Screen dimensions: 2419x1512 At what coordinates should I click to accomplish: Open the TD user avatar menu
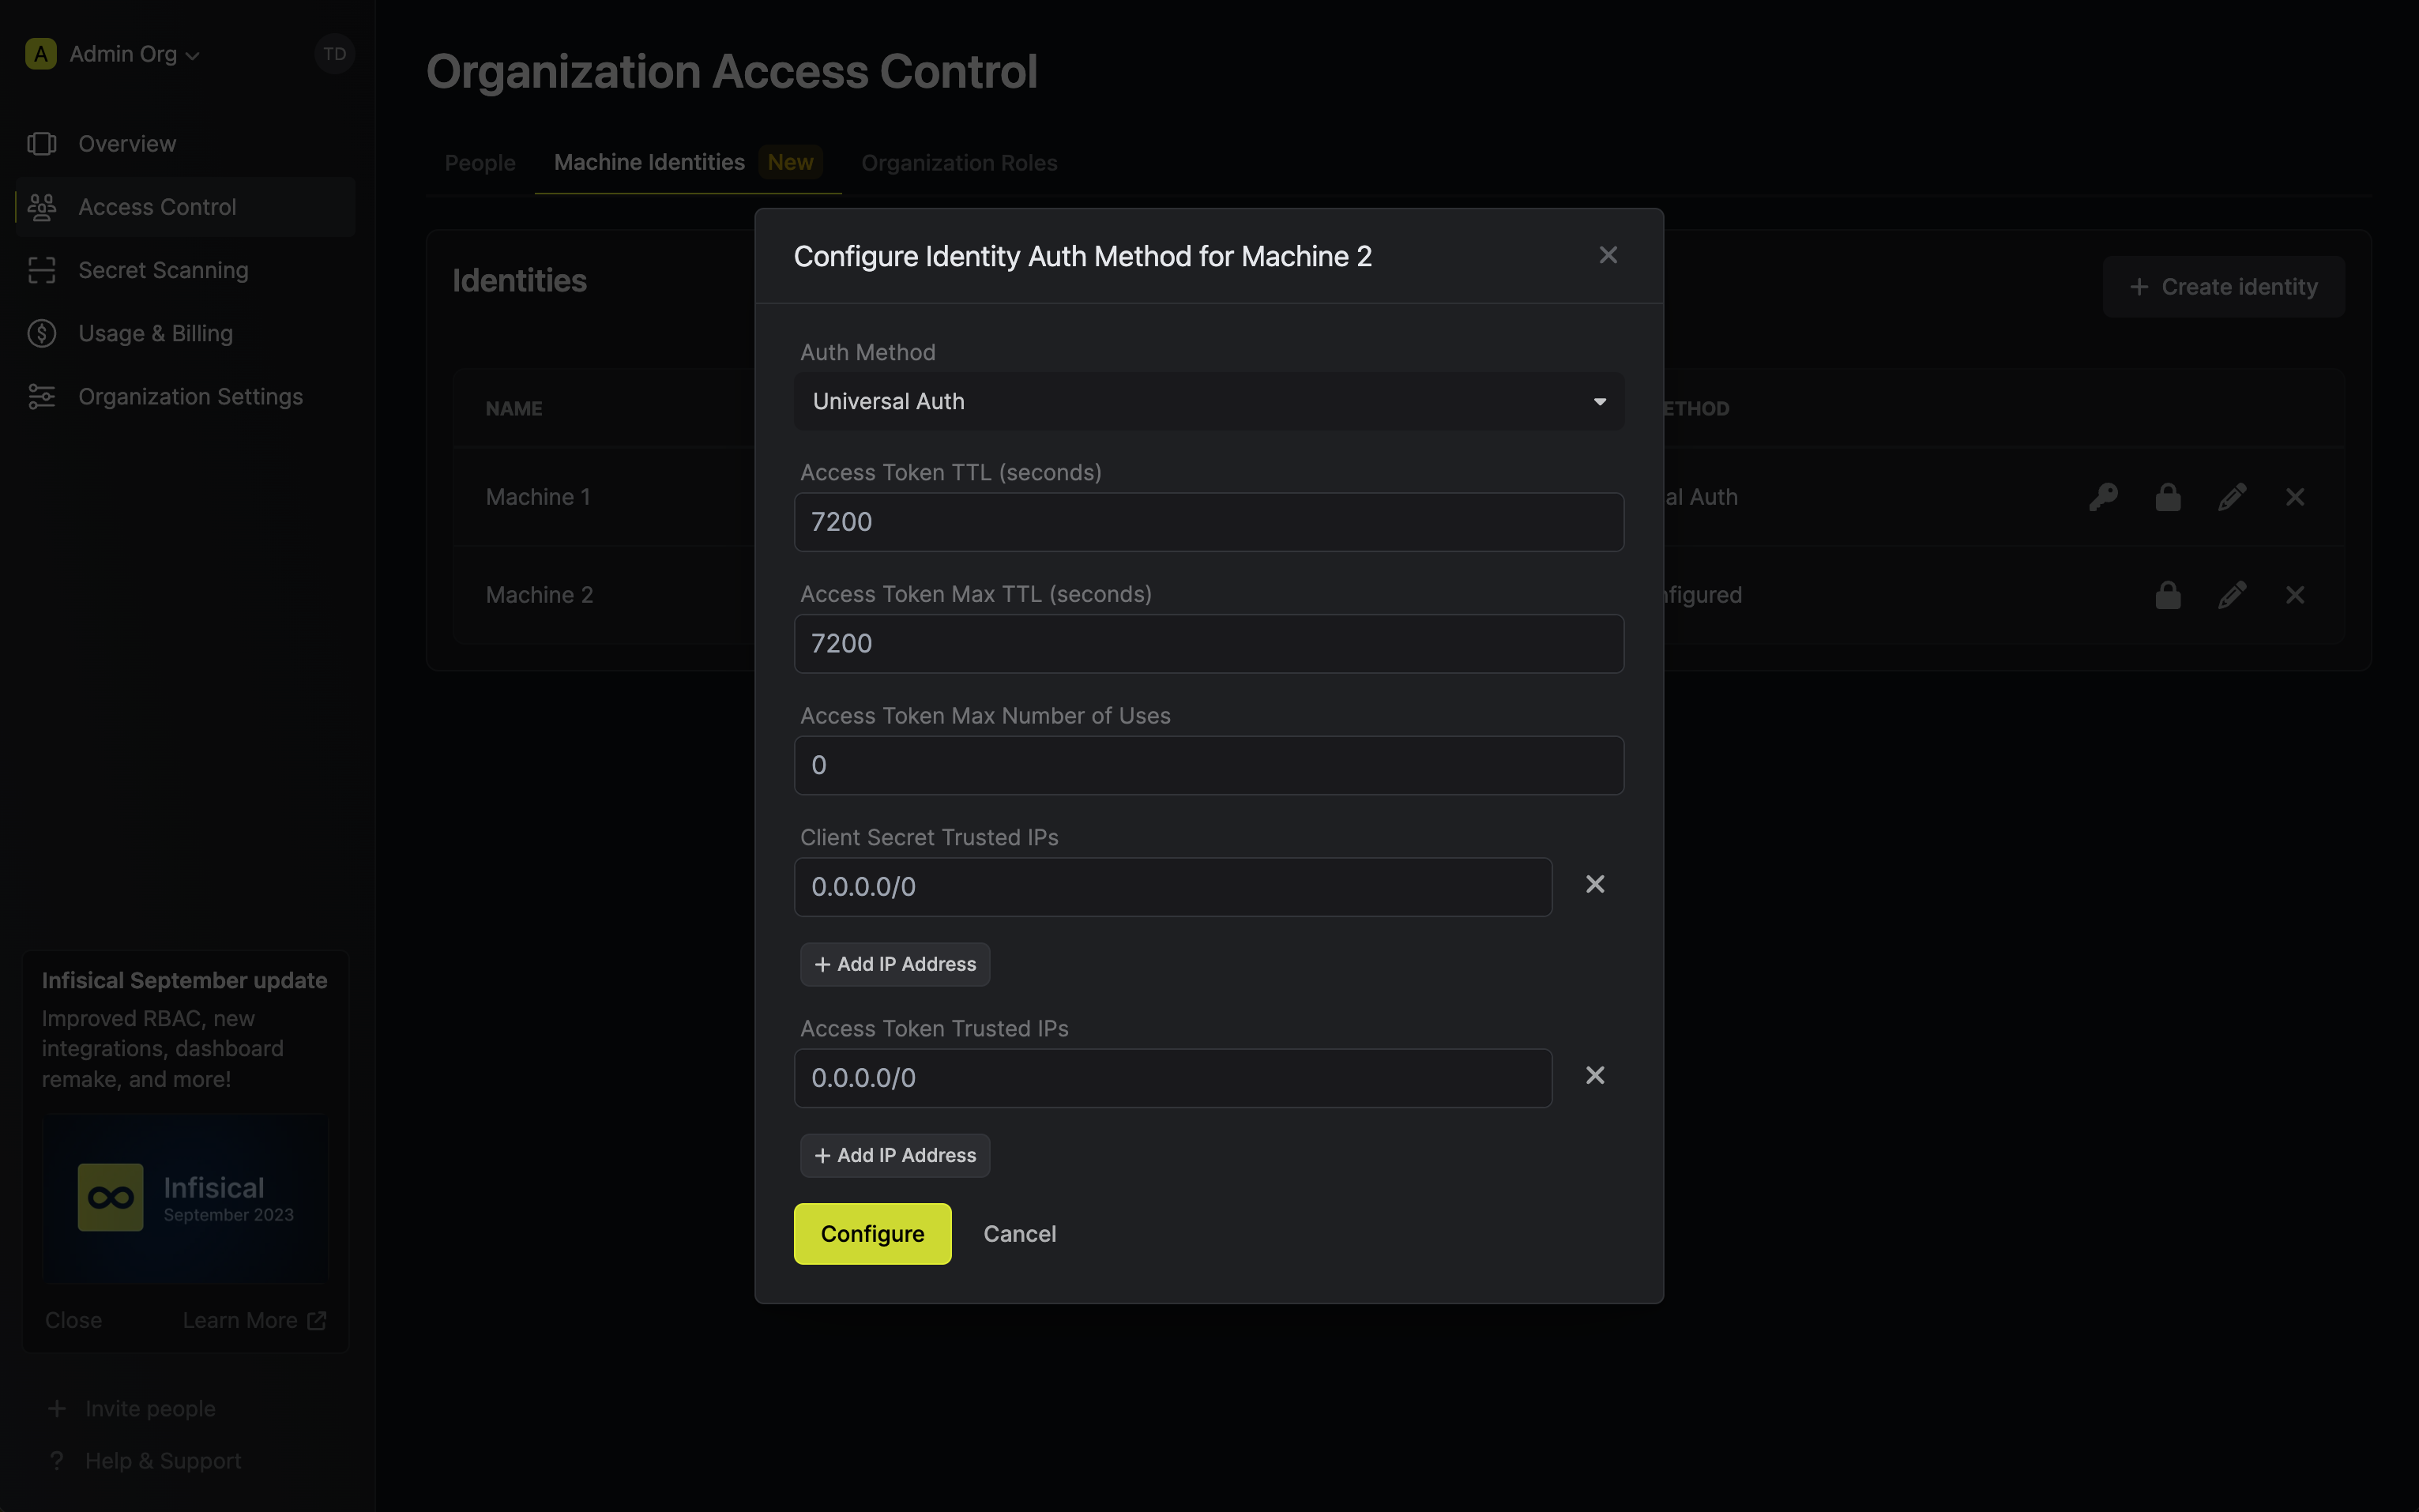[x=334, y=54]
